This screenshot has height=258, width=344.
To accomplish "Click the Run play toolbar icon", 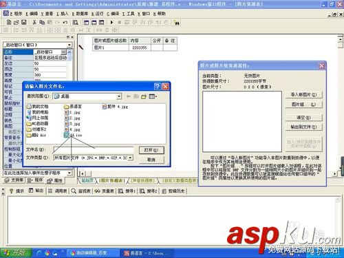I will 111,22.
